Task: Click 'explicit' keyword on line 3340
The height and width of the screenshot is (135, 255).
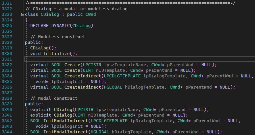Action: [x=41, y=110]
